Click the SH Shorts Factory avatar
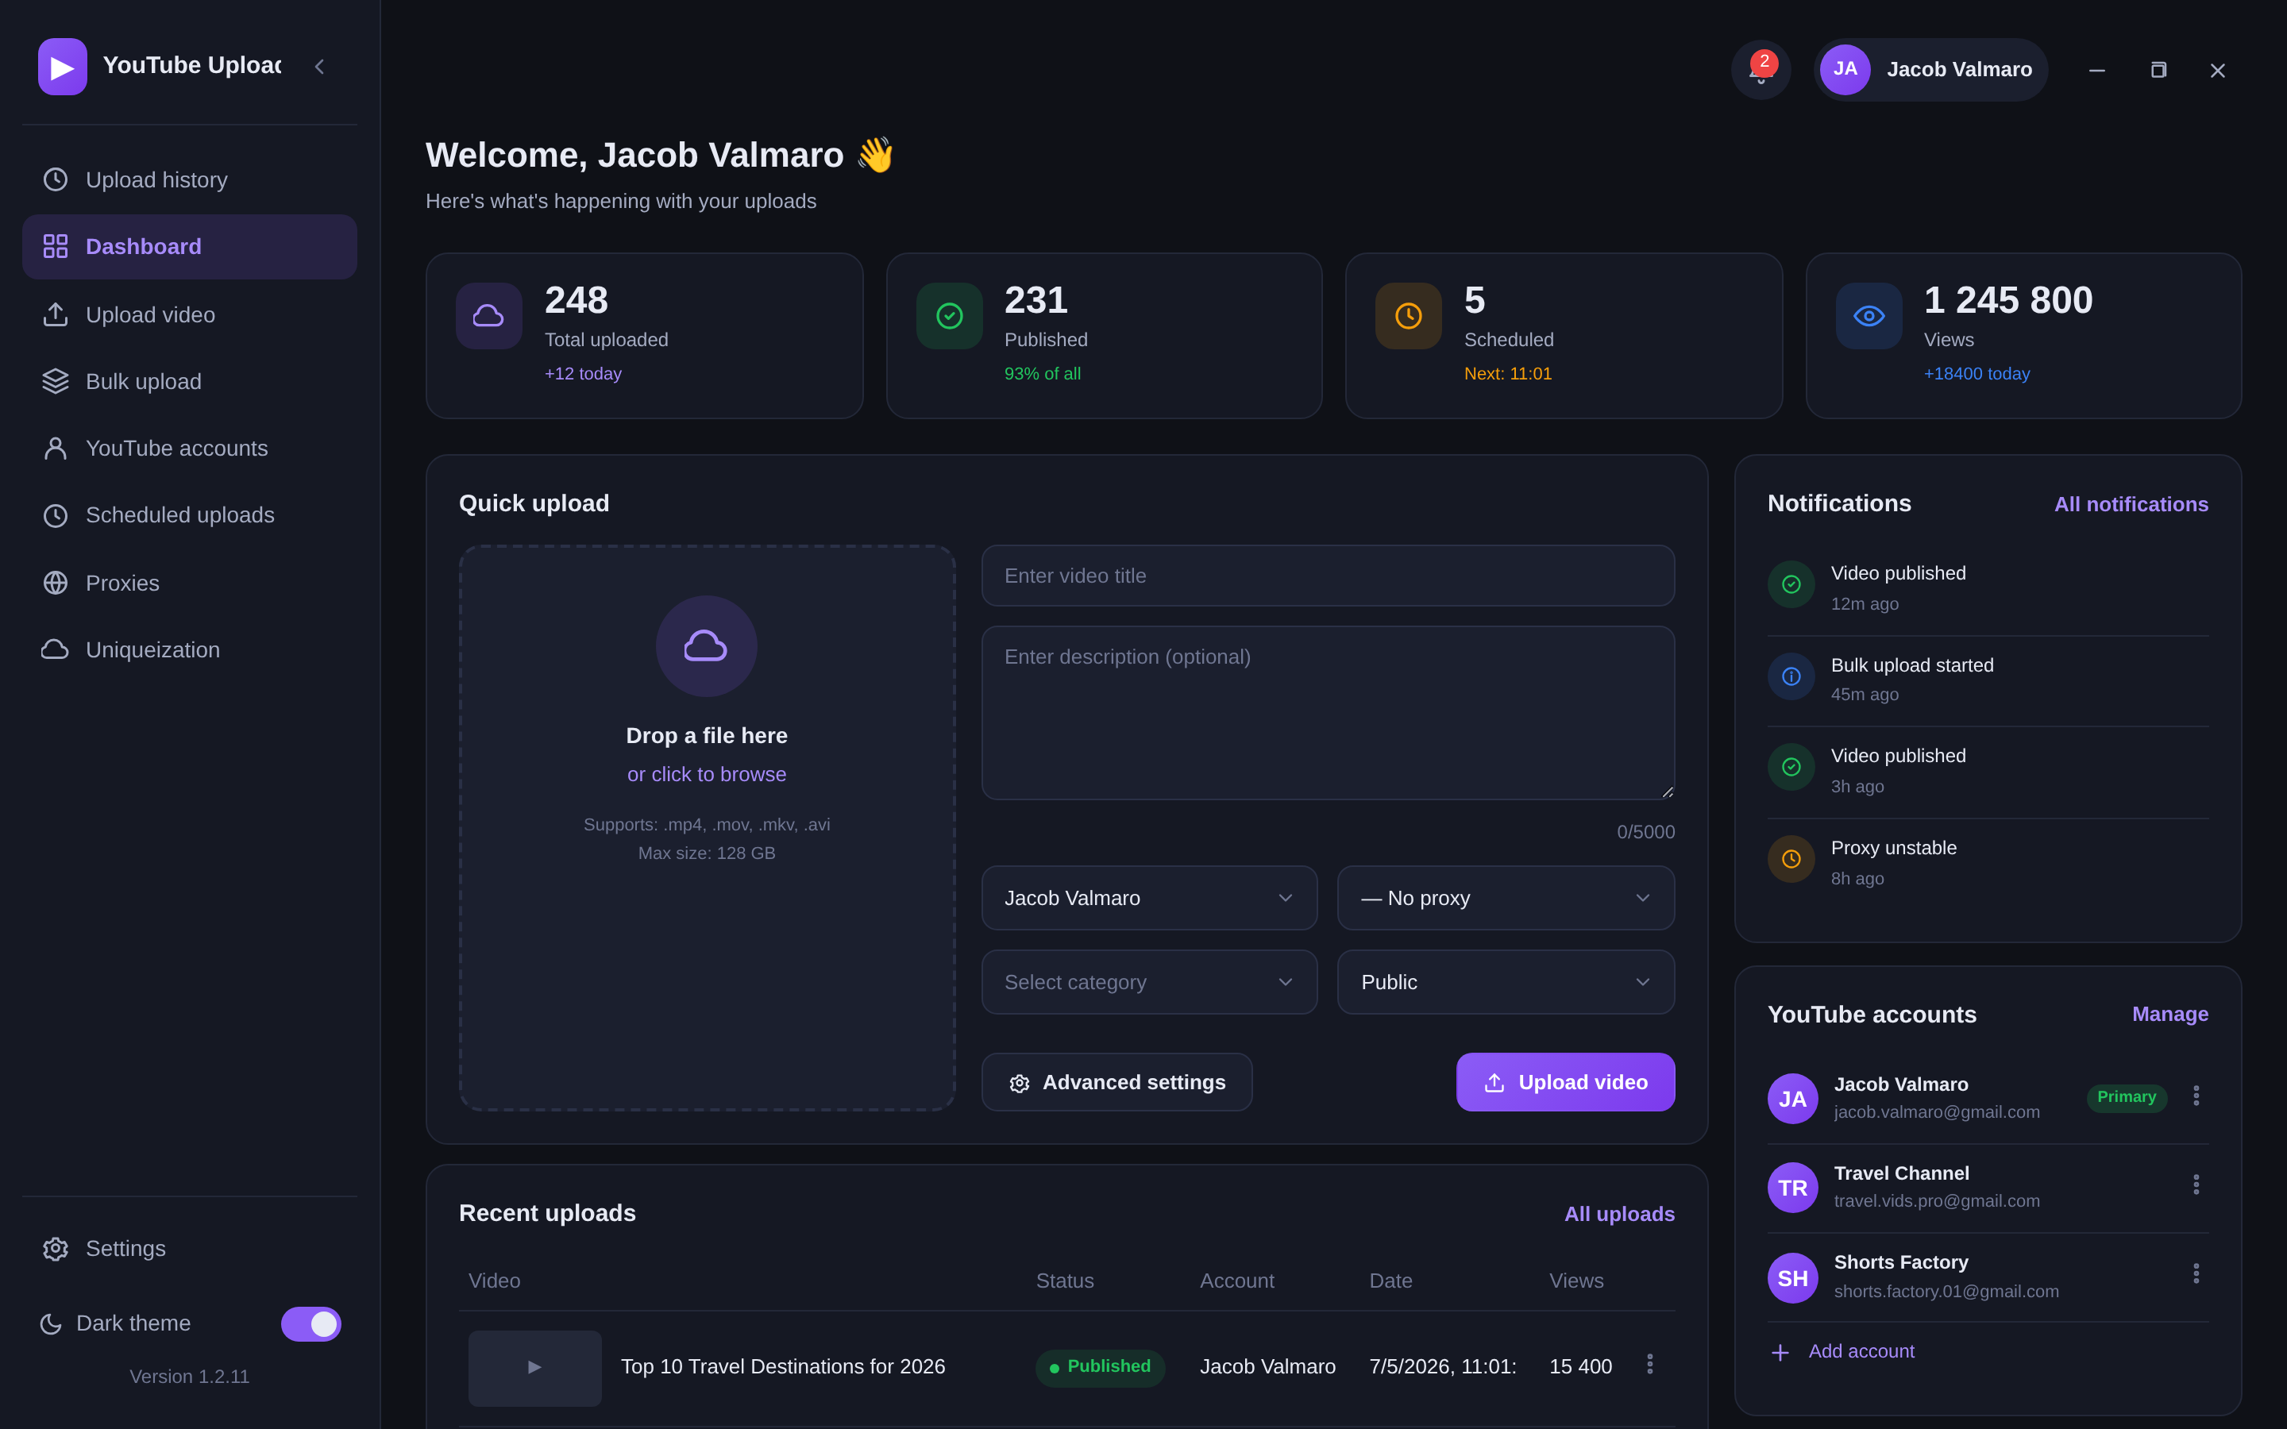The height and width of the screenshot is (1429, 2287). [1793, 1278]
